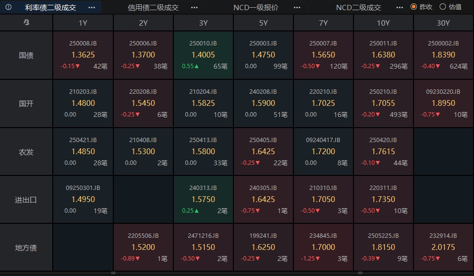The height and width of the screenshot is (276, 474).
Task: Open the ellipsis menu of 信用债二级成交 tab
Action: tap(194, 7)
